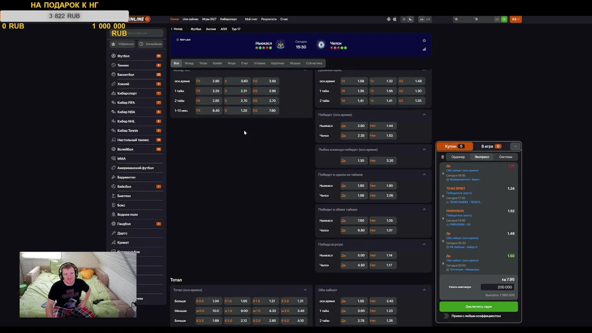Open the АПЛ breadcrumb link
Image resolution: width=592 pixels, height=333 pixels.
coord(223,29)
